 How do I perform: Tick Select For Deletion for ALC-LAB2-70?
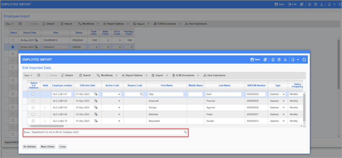[x=33, y=121]
